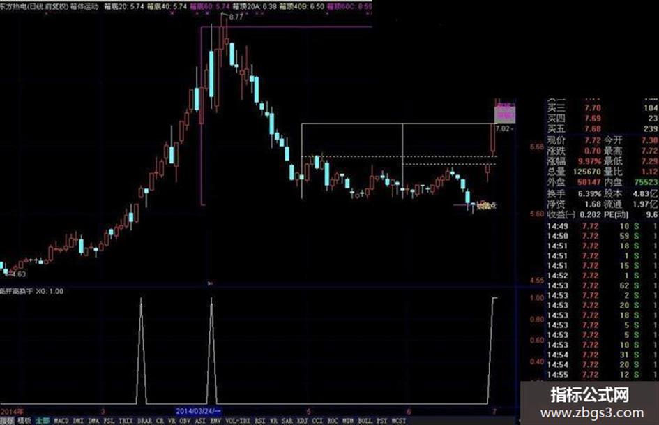This screenshot has height=425, width=659.
Task: Switch to the KDJ indicator tab
Action: tap(302, 421)
